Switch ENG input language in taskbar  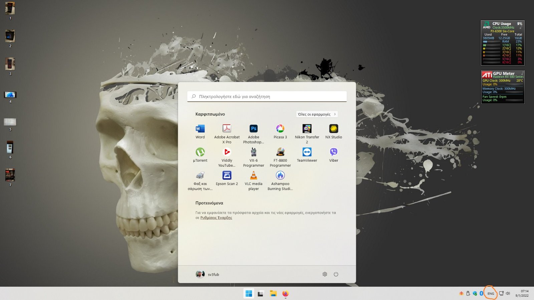pyautogui.click(x=491, y=294)
